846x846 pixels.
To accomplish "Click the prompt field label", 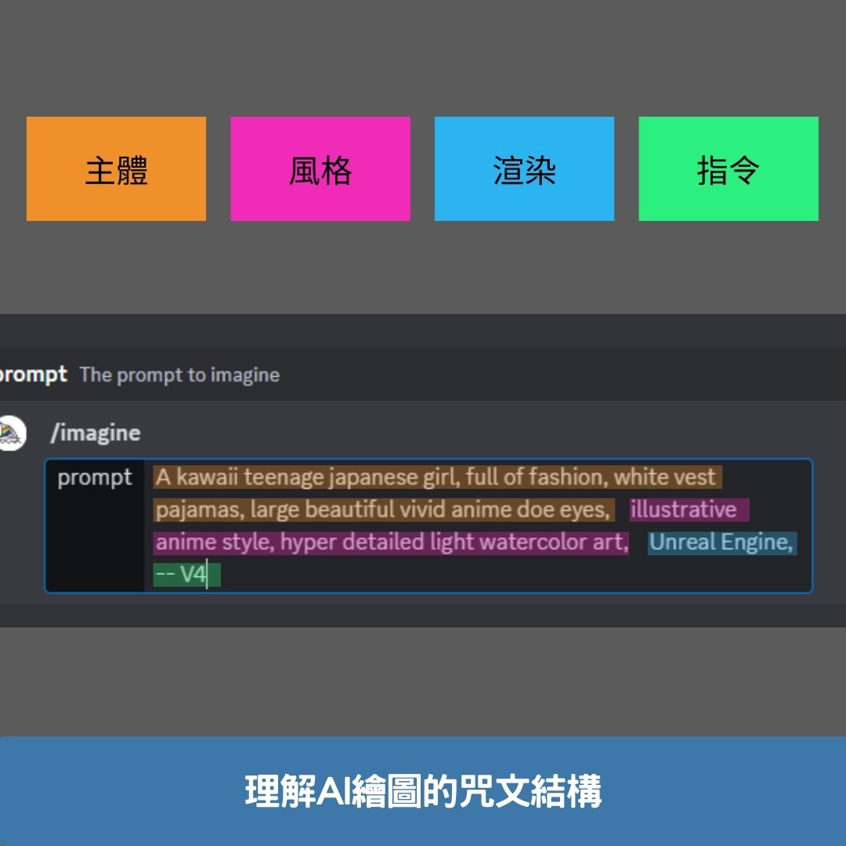I will pyautogui.click(x=95, y=477).
